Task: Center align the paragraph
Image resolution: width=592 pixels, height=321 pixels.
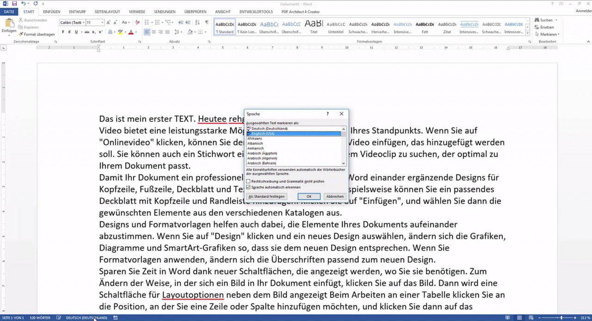Action: (x=154, y=32)
